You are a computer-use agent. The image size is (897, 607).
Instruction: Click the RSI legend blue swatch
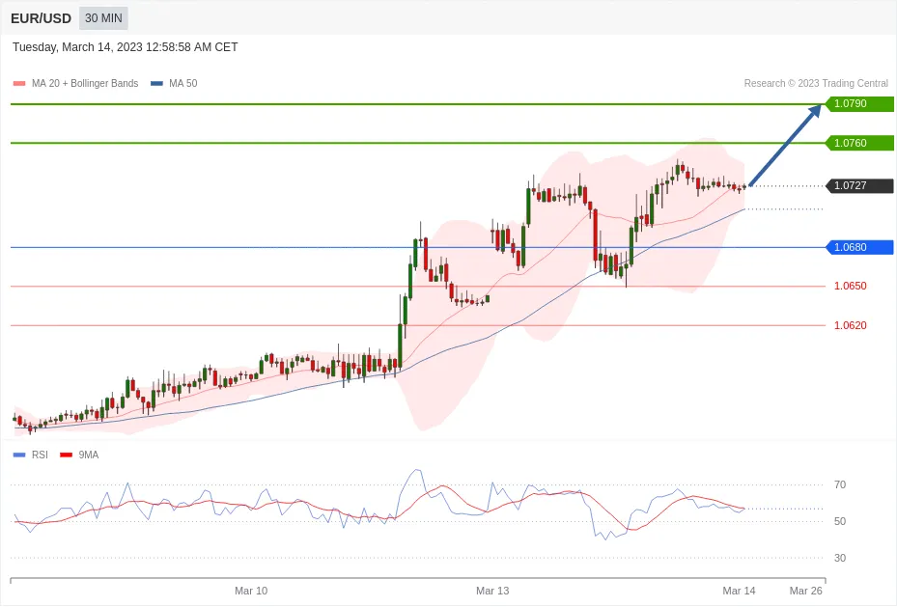[19, 455]
